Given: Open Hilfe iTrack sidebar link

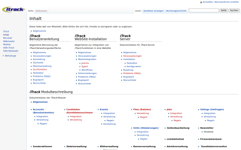Looking at the screenshot, I should point(8,48).
